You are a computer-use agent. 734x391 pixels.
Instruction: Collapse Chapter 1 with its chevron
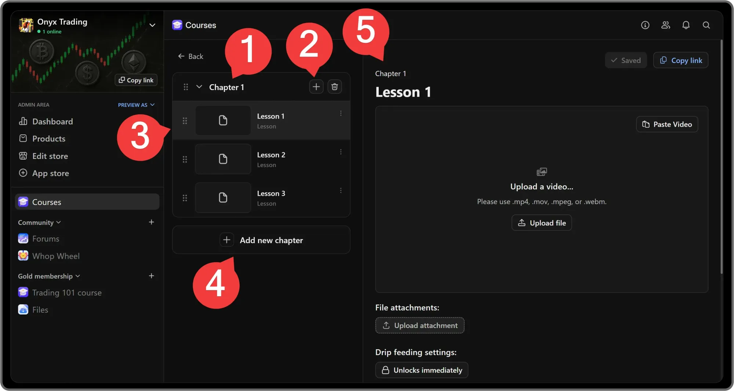[x=199, y=87]
